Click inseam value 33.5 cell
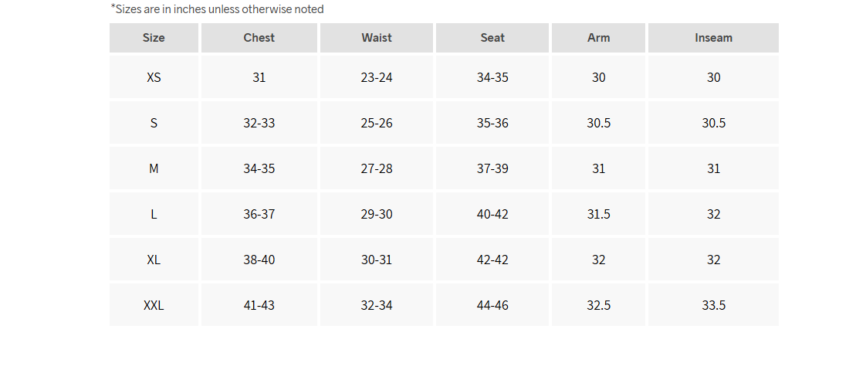The width and height of the screenshot is (866, 370). pos(714,305)
